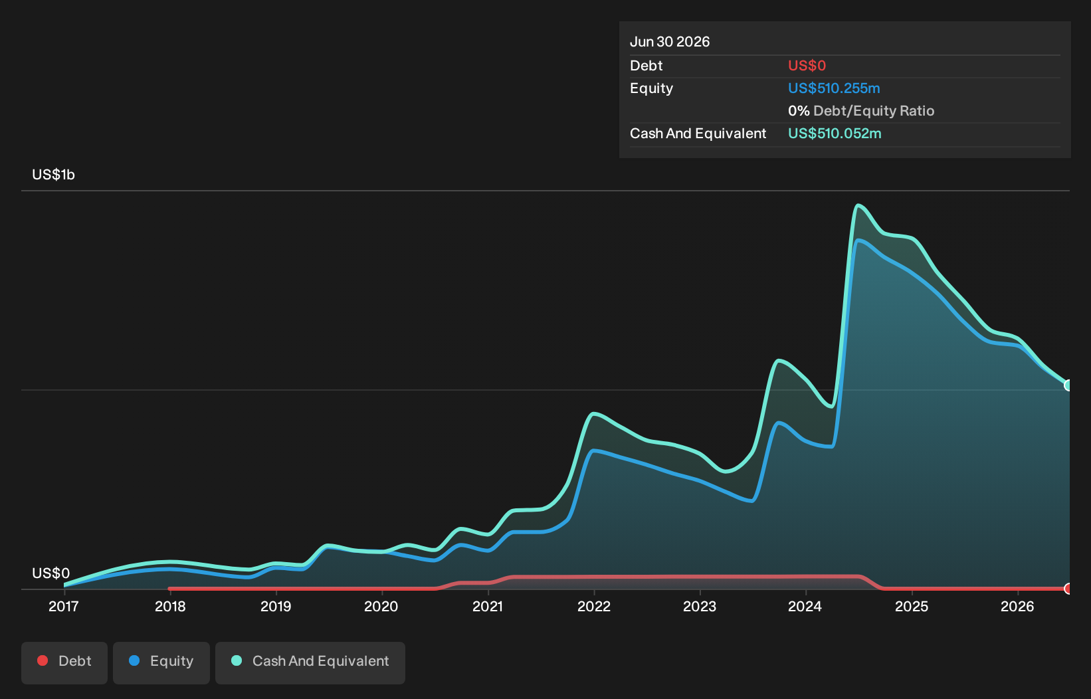Click the teal endpoint marker at Jun 2026

point(1068,385)
